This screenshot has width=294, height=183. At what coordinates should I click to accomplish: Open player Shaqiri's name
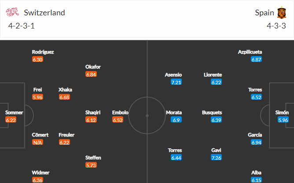pos(93,112)
